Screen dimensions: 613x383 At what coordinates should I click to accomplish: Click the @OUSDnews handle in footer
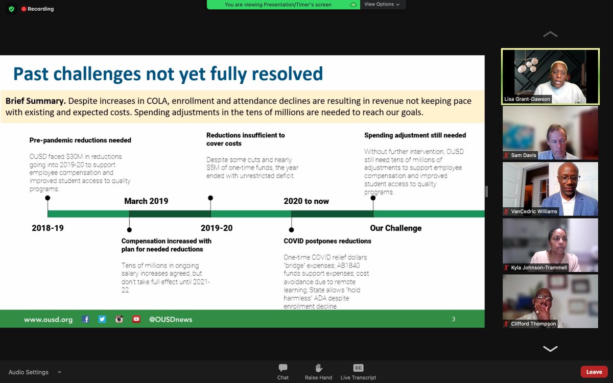[x=171, y=320]
